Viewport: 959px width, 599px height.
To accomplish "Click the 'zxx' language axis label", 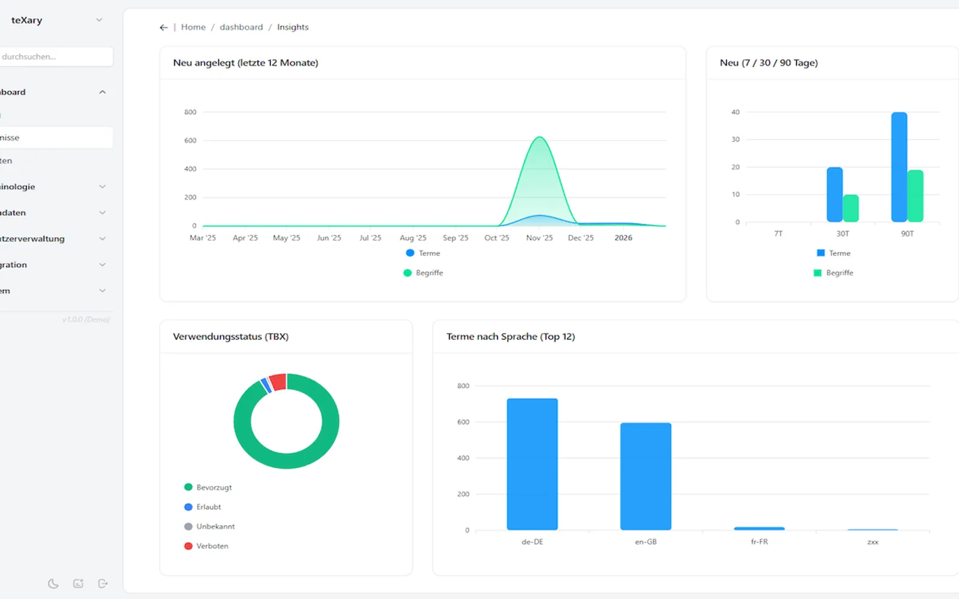I will click(873, 542).
